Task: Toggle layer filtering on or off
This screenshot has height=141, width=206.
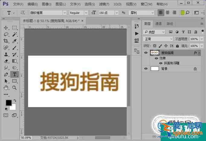Action: (x=202, y=32)
